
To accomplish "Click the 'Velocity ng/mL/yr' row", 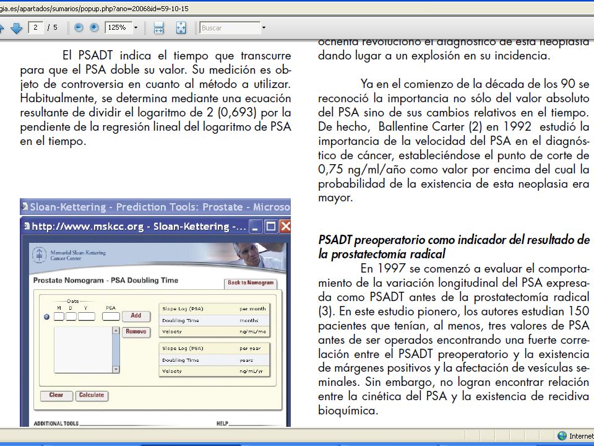I will click(215, 371).
